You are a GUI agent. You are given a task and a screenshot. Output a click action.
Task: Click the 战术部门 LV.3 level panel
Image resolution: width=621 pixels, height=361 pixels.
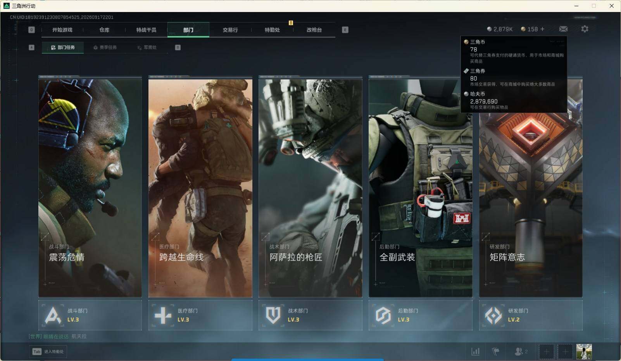[310, 315]
